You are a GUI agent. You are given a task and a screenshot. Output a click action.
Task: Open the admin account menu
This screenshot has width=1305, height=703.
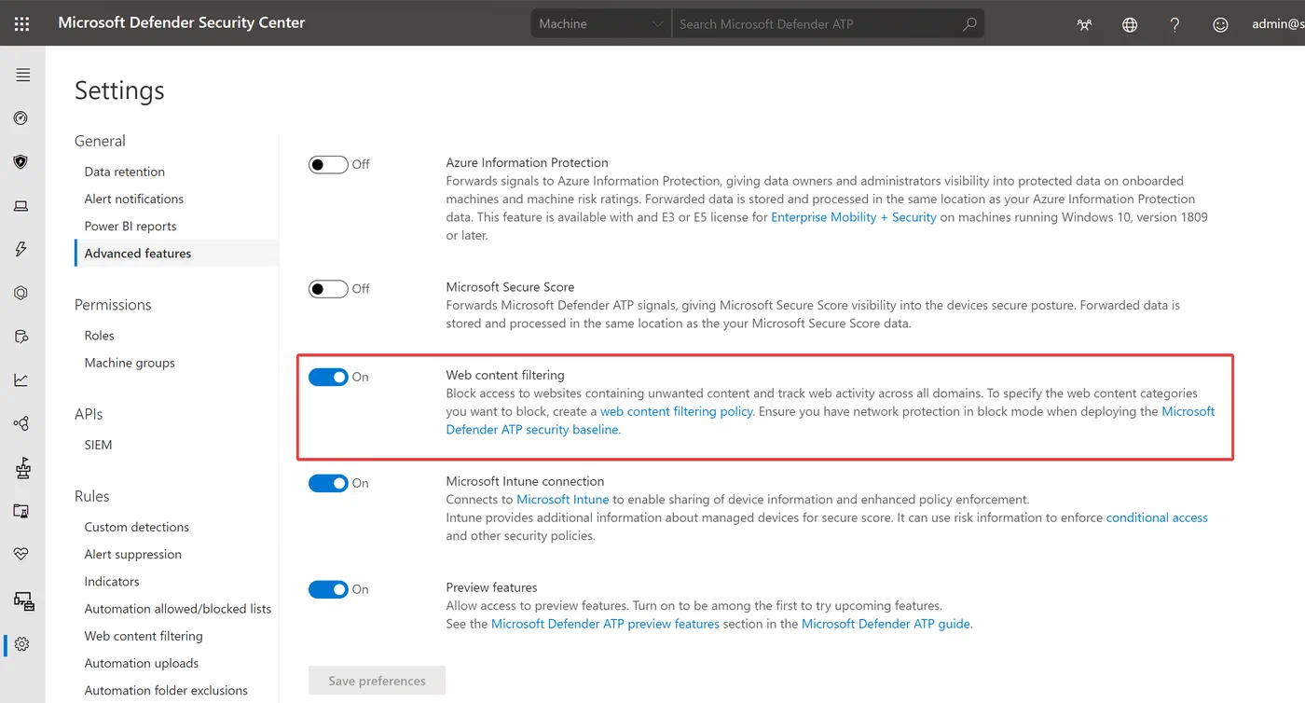click(1278, 24)
